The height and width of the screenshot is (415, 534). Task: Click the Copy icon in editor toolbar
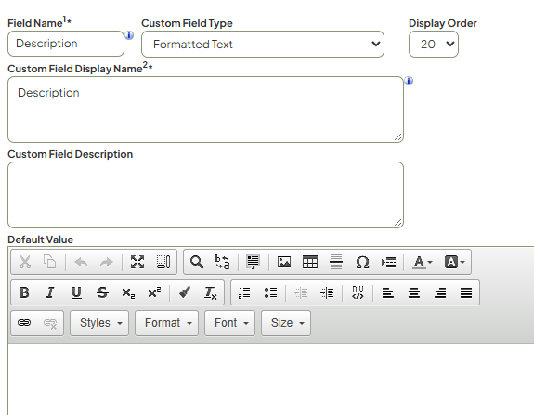(x=50, y=262)
